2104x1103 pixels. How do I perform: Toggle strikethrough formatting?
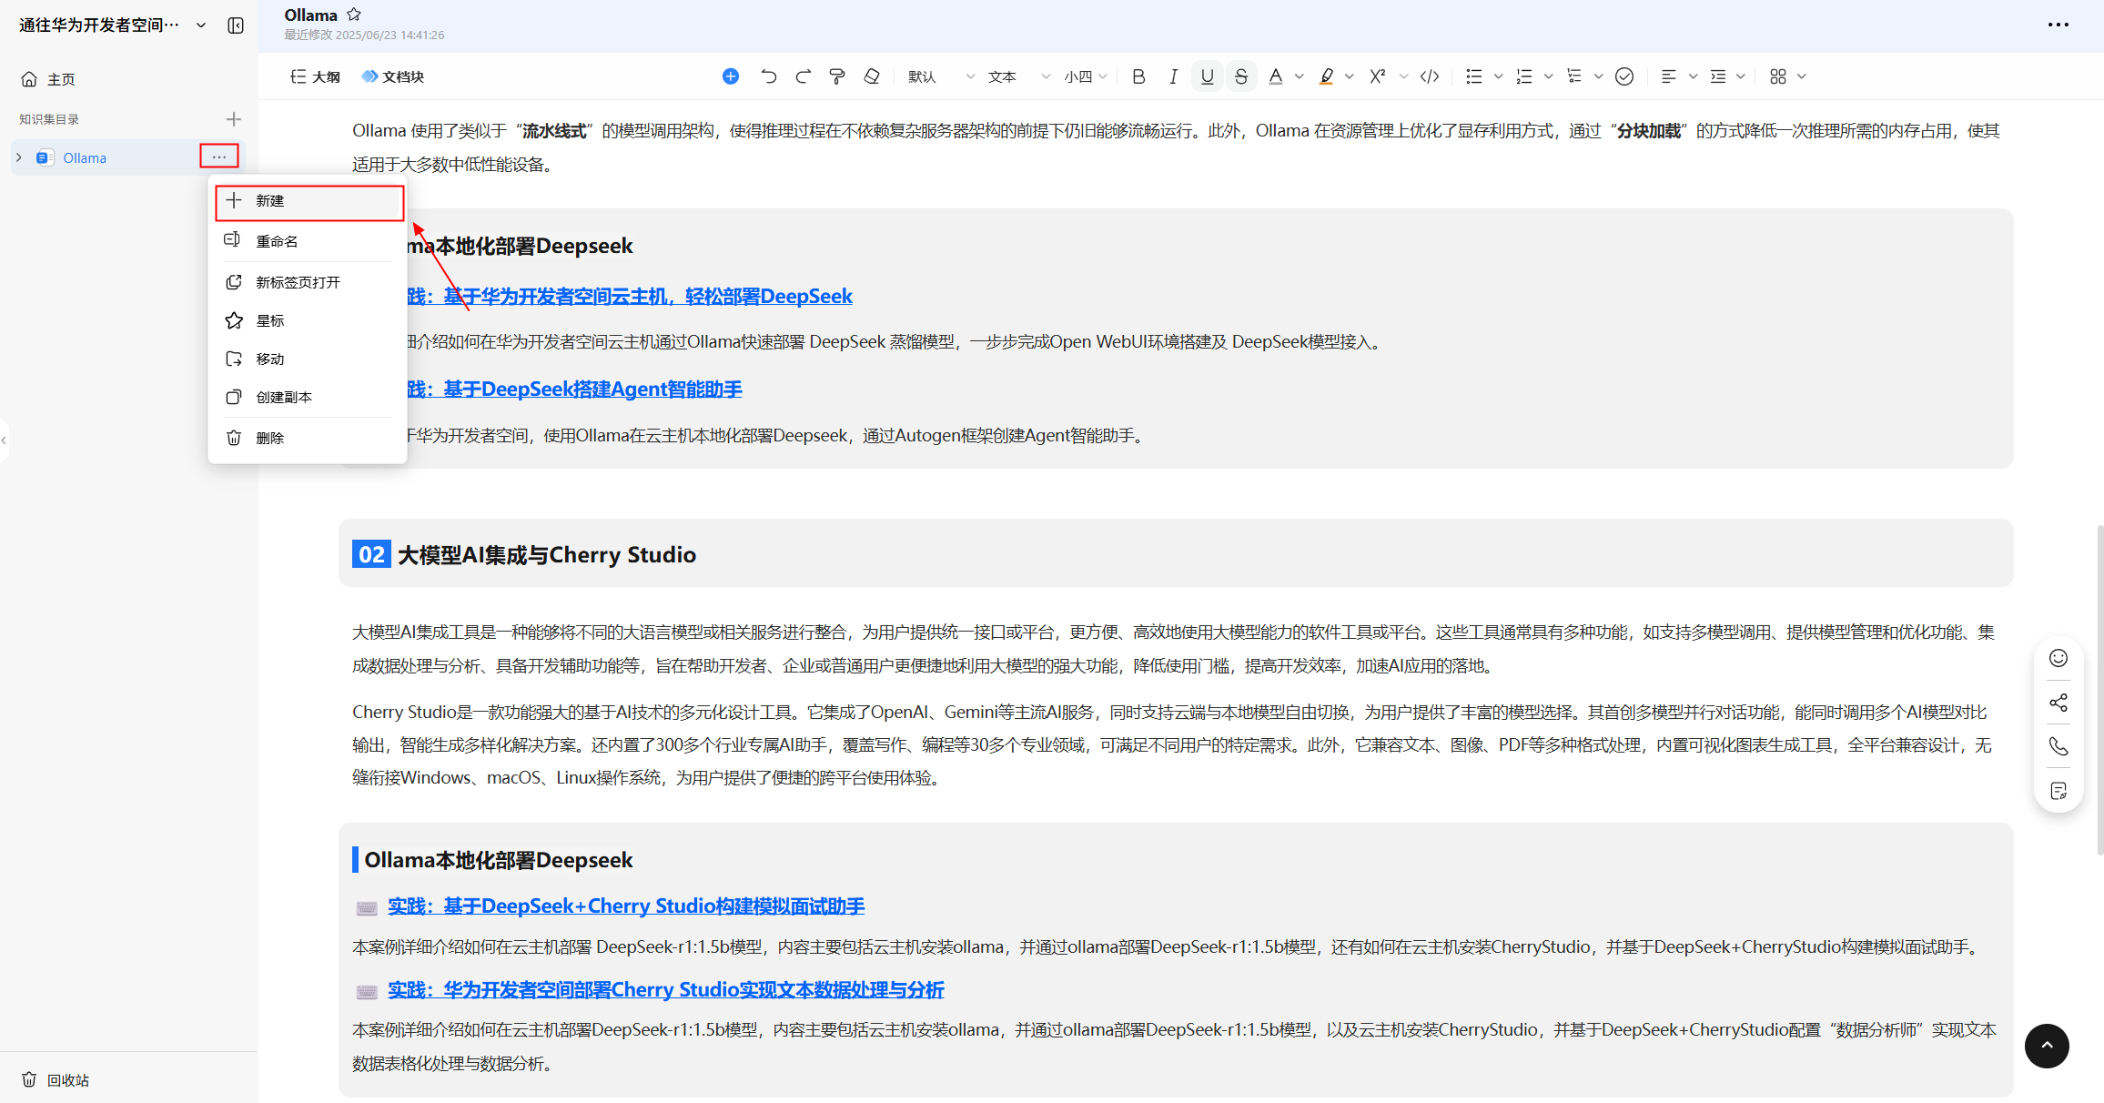click(1241, 76)
